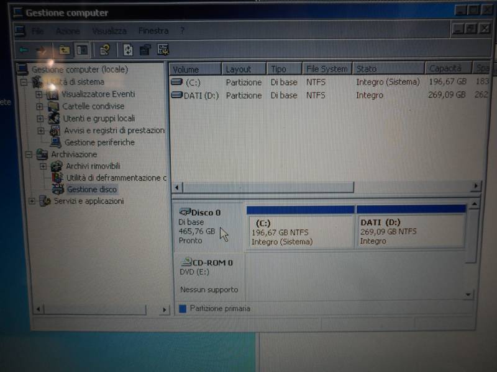Click the toolbar icon right of Refresh
The image size is (497, 372).
[145, 50]
